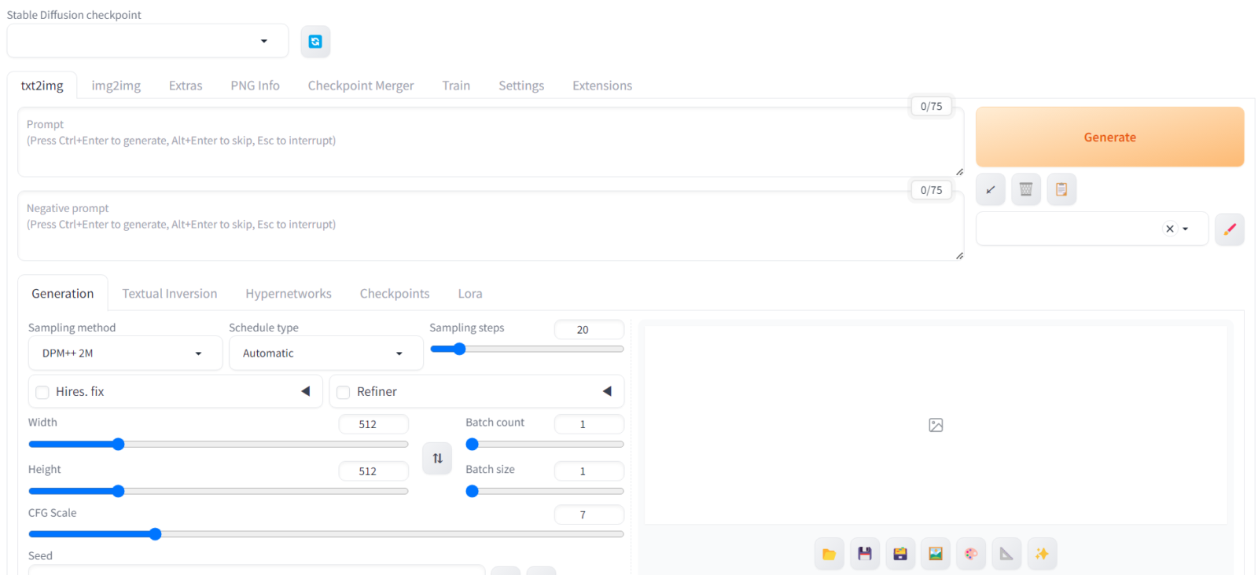This screenshot has width=1258, height=575.
Task: Click the sparkle hires upscale icon
Action: coord(1042,554)
